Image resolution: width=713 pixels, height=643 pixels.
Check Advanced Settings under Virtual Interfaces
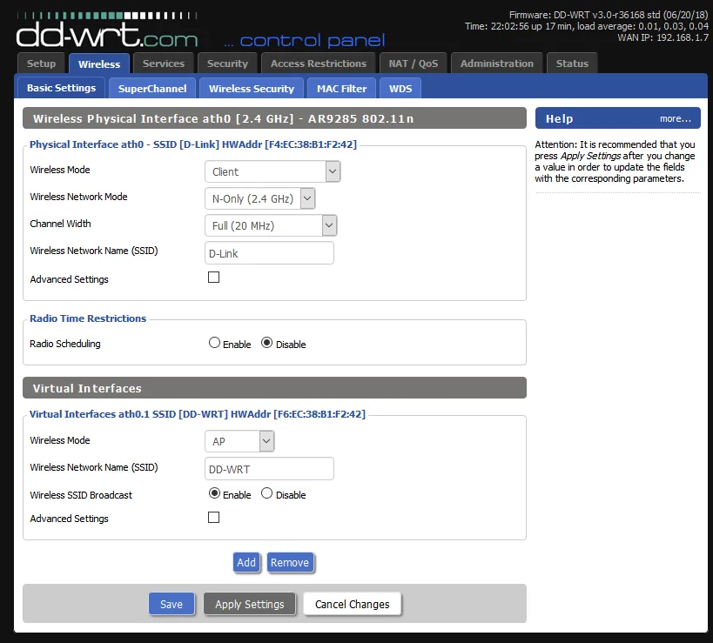213,517
